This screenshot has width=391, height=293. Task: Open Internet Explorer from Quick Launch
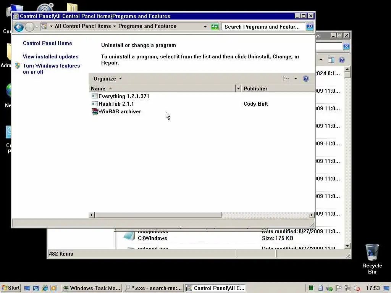pos(45,288)
